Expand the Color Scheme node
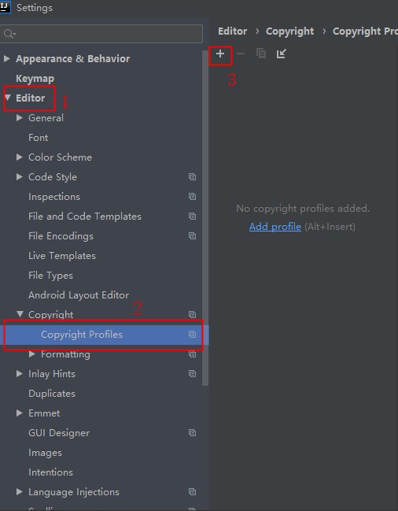The height and width of the screenshot is (511, 398). click(x=20, y=157)
